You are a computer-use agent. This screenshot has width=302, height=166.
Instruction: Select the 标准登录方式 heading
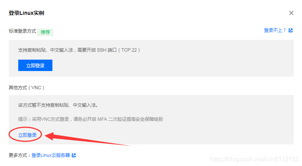point(22,31)
